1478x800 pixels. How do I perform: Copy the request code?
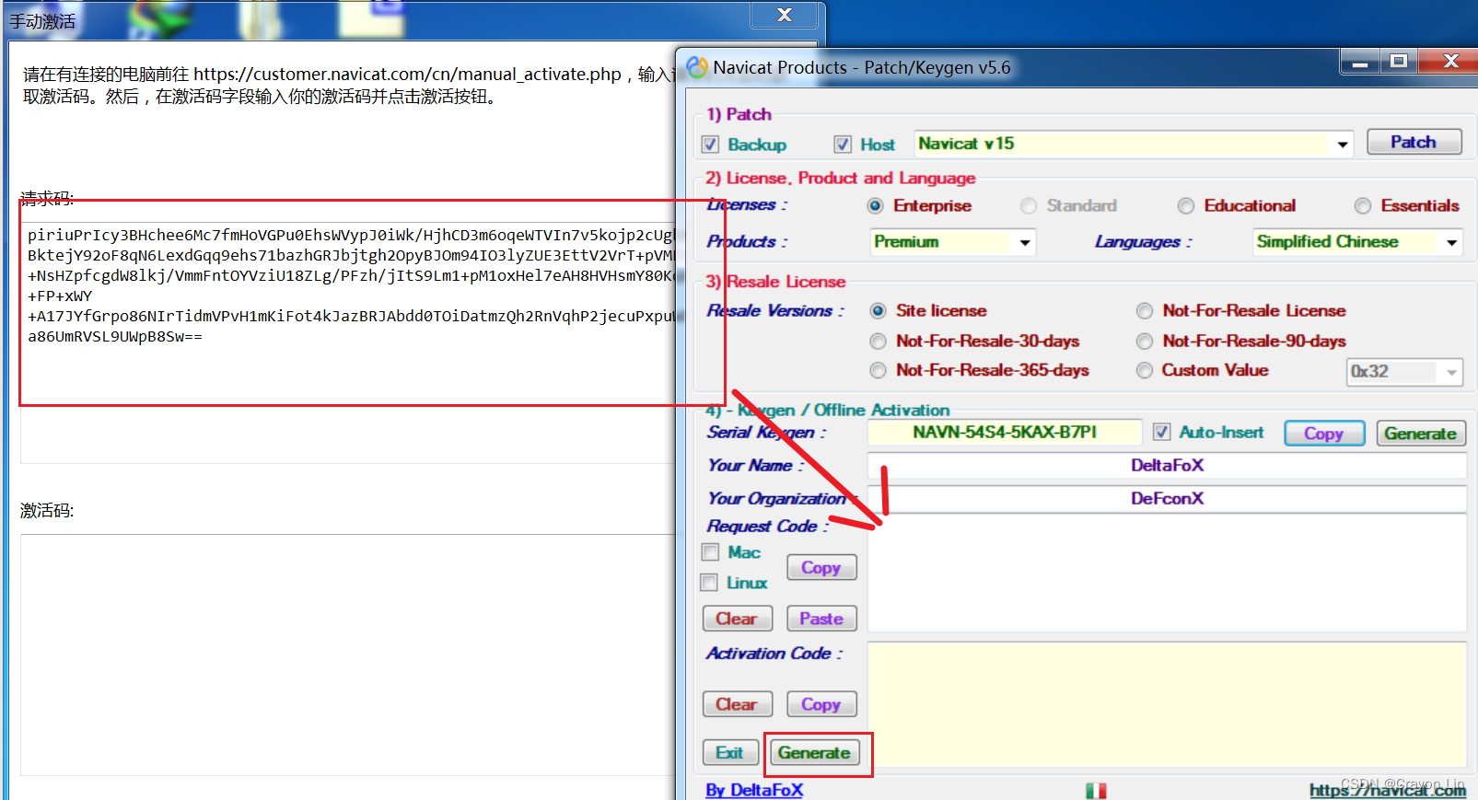tap(821, 567)
